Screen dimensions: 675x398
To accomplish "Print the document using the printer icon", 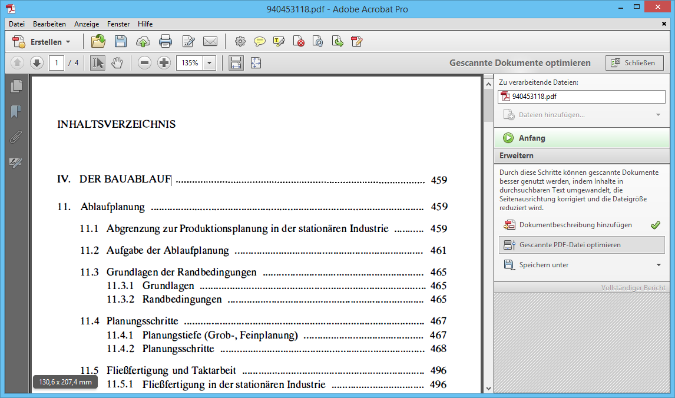I will 166,41.
